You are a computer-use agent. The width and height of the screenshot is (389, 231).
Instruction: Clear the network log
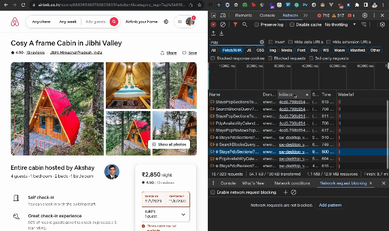coord(223,24)
